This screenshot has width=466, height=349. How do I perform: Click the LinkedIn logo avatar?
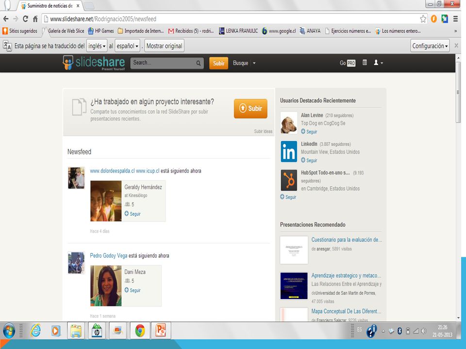point(288,151)
